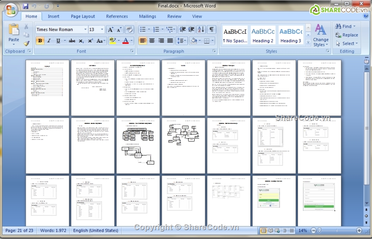372x239 pixels.
Task: Click the Words: 1.972 status indicator
Action: pos(53,230)
